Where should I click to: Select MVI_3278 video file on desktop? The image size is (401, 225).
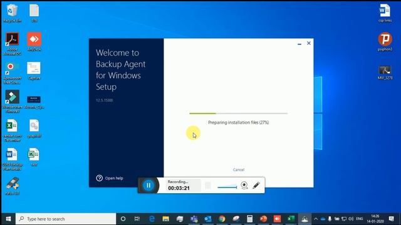point(385,72)
